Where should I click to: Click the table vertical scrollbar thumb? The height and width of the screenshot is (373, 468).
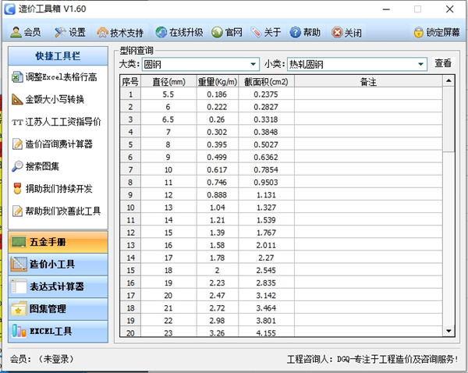448,119
